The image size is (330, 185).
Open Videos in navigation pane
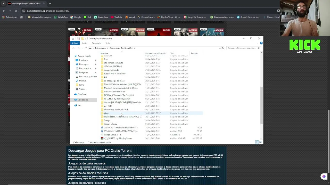pos(82,89)
